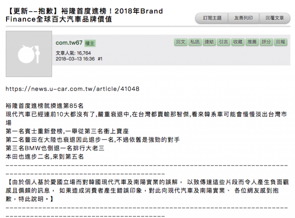Click the 引言 quote button
Image resolution: width=295 pixels, height=218 pixels.
[x=223, y=42]
